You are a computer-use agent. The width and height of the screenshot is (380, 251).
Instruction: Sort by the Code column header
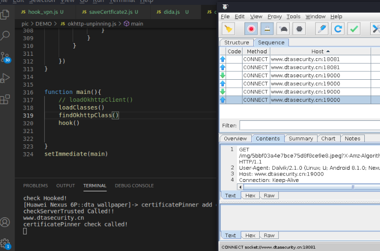(x=234, y=51)
